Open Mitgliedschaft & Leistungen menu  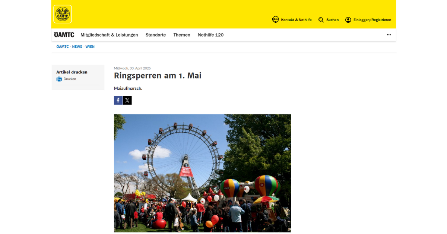(x=109, y=35)
